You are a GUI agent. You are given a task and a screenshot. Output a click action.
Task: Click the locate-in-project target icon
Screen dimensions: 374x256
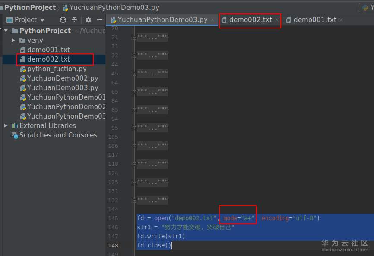point(63,20)
